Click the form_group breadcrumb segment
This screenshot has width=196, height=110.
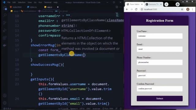pos(62,11)
